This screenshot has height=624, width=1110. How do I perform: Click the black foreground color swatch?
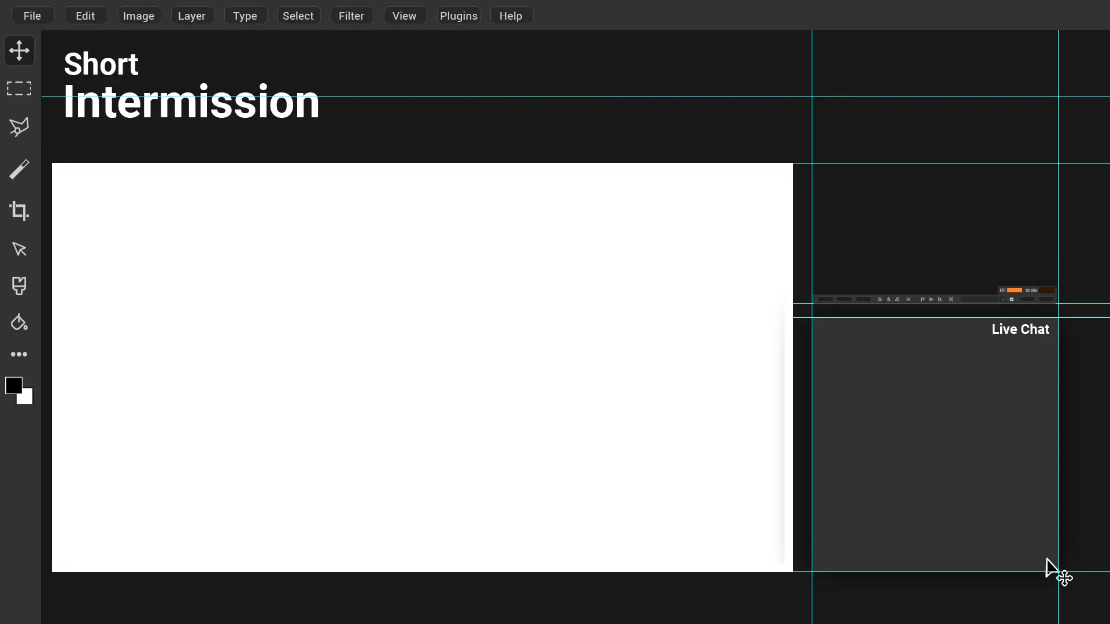[x=13, y=385]
